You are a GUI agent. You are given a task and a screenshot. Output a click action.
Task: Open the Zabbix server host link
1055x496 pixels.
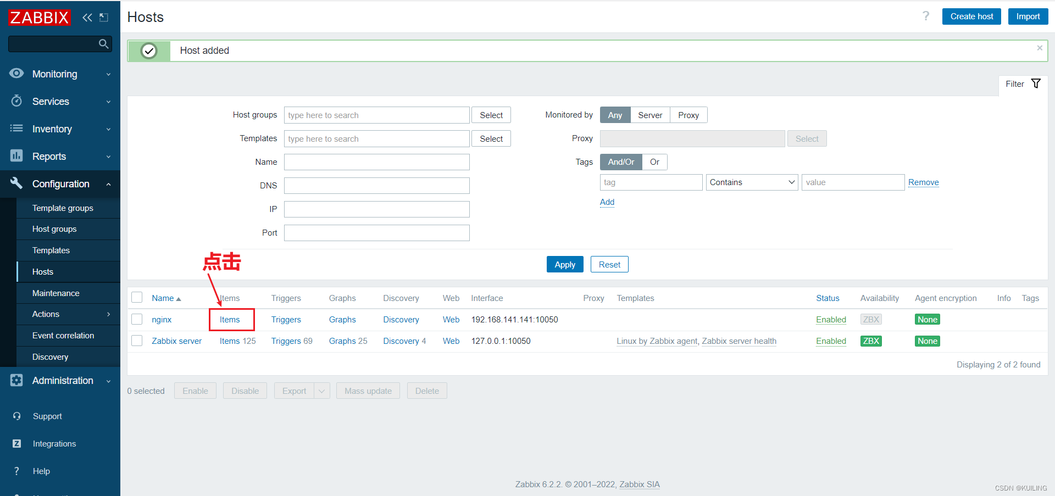[177, 341]
